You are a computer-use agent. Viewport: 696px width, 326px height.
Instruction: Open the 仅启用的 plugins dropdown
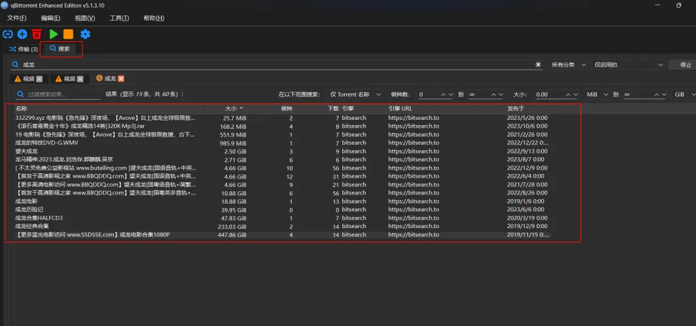628,65
